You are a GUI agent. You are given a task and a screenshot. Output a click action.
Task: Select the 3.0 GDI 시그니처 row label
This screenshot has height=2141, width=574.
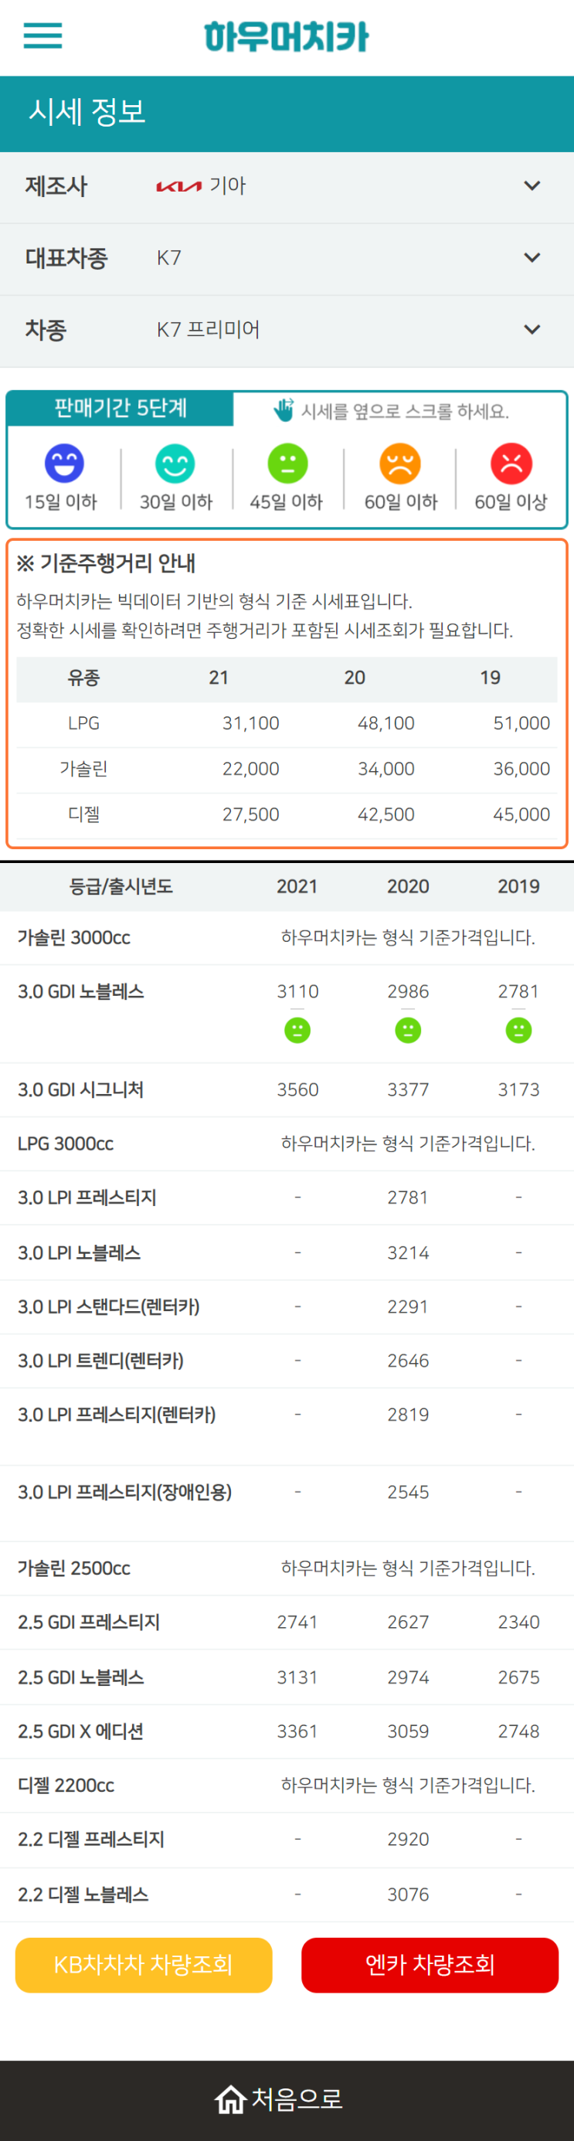[81, 1089]
